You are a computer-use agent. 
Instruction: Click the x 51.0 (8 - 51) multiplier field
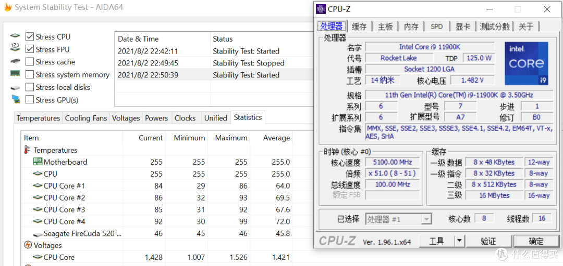coord(392,174)
